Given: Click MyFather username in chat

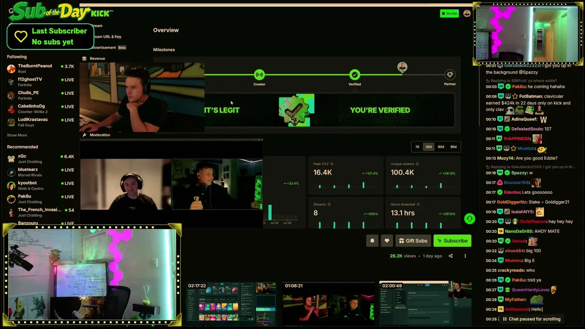Looking at the screenshot, I should click(x=516, y=299).
